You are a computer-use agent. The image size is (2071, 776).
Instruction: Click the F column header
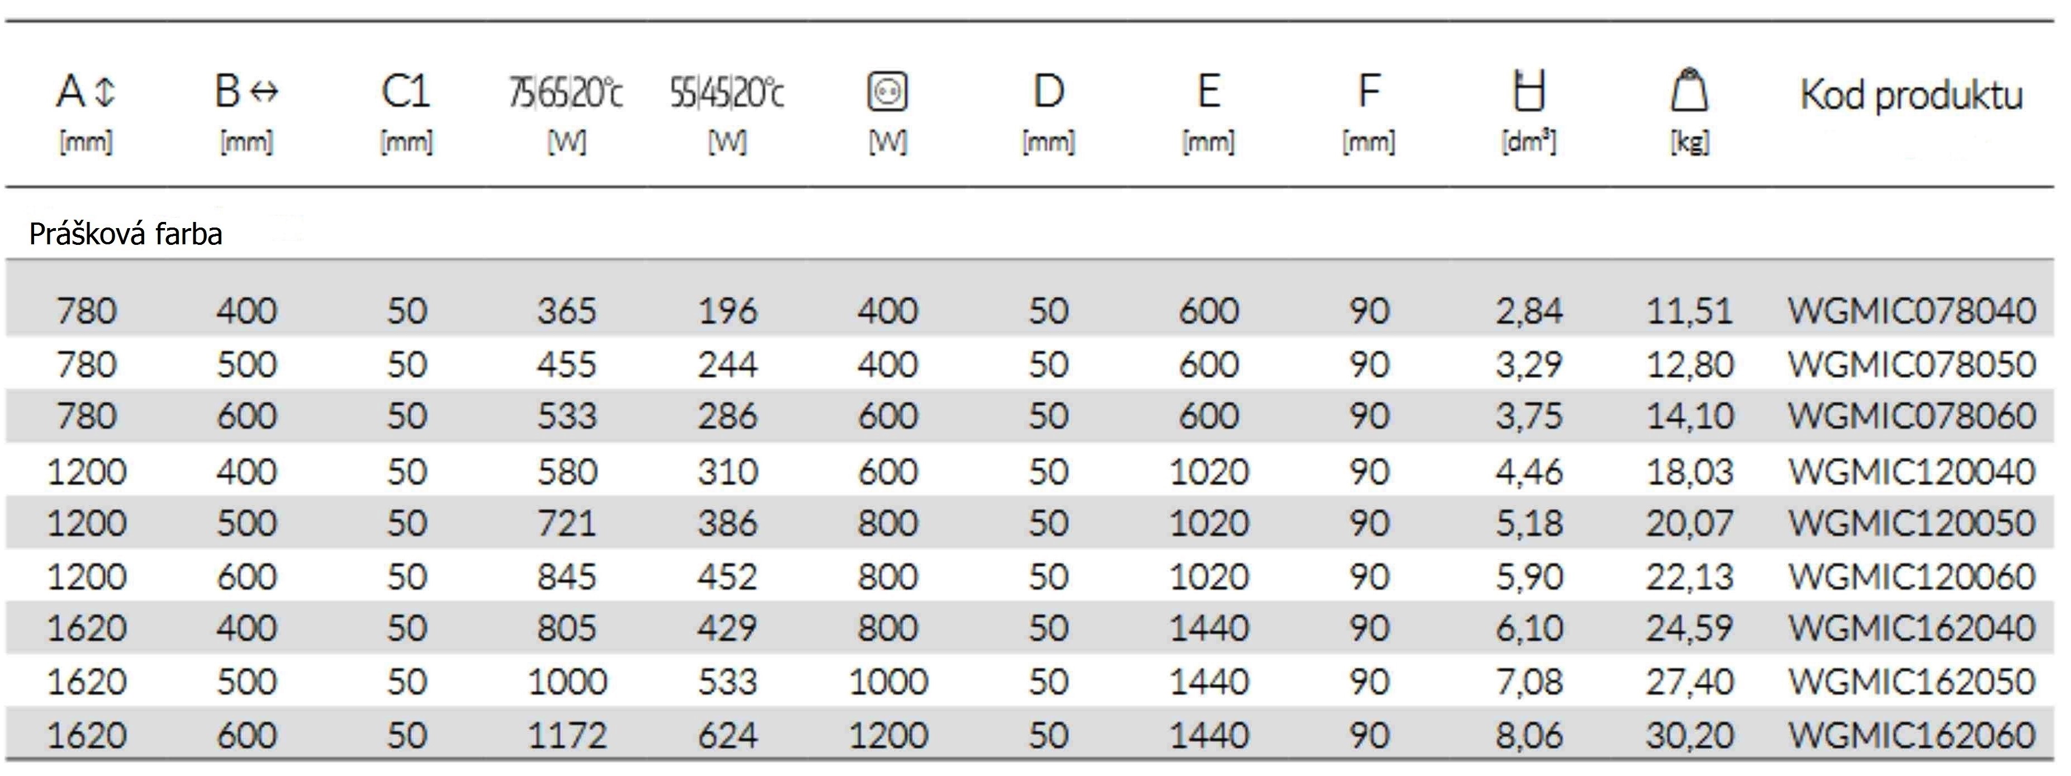pos(1368,92)
